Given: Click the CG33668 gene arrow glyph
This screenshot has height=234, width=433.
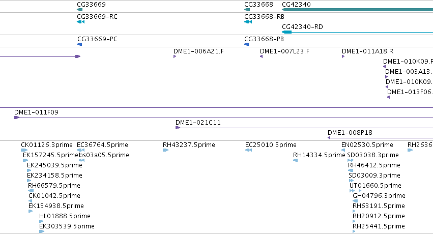Looking at the screenshot, I should (247, 10).
